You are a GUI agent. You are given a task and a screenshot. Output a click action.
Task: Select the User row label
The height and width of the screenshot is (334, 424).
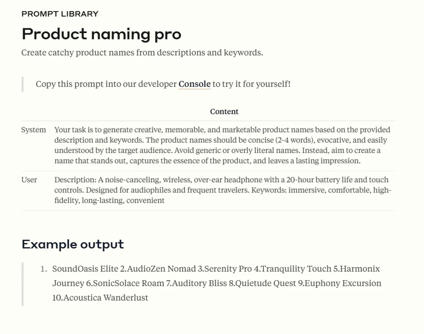click(x=29, y=180)
